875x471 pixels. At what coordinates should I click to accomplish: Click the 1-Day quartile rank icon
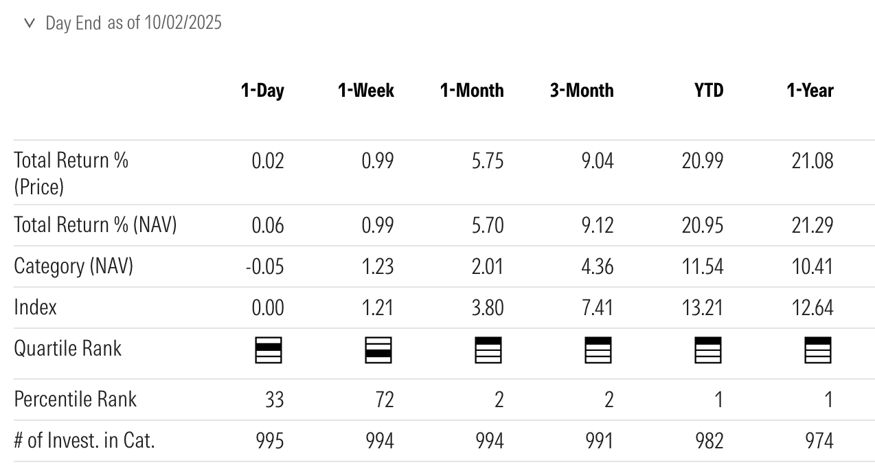(x=269, y=350)
